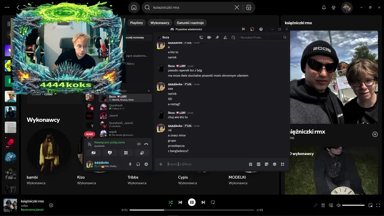Open the GIF picker in Discord
The image size is (384, 216).
(259, 164)
